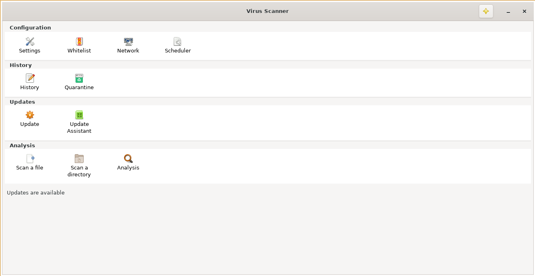Click the Configuration section heading
Image resolution: width=535 pixels, height=276 pixels.
coord(30,28)
